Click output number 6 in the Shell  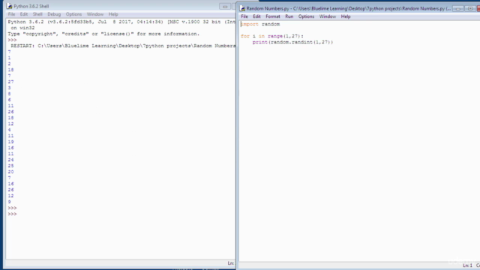click(9, 100)
